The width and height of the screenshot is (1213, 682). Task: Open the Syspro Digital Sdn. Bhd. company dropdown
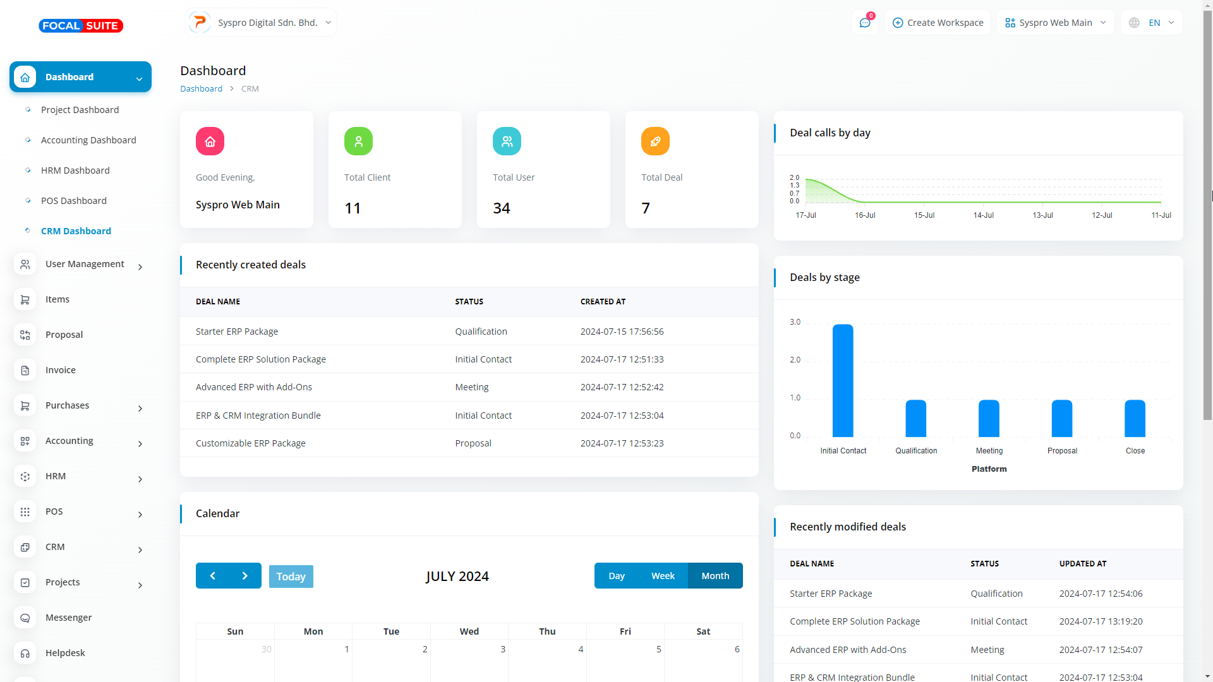pos(261,23)
